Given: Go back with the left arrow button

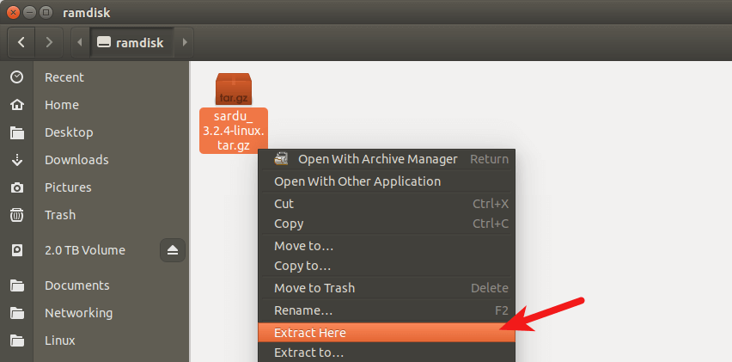Looking at the screenshot, I should click(x=21, y=42).
